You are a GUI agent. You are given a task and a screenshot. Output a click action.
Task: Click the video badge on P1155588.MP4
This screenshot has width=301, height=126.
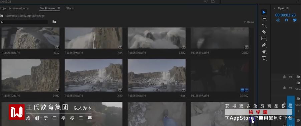(x=57, y=47)
